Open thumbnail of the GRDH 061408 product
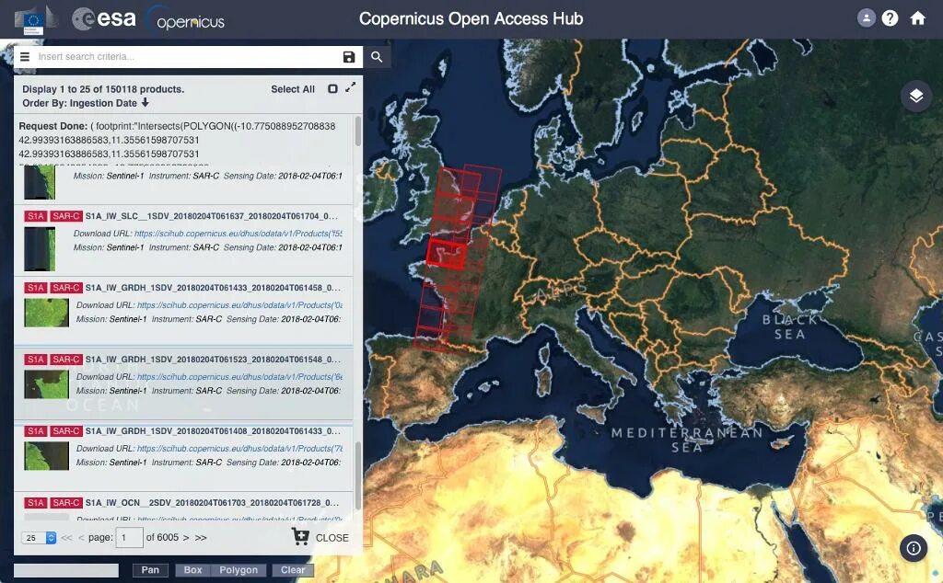 tap(46, 456)
